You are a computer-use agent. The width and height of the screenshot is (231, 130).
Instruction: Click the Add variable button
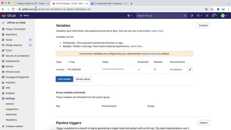click(x=64, y=79)
